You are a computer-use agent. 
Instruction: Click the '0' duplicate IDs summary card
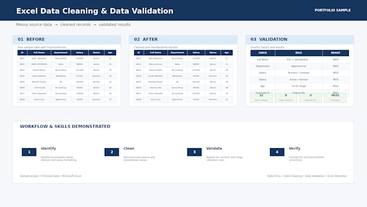pyautogui.click(x=310, y=97)
